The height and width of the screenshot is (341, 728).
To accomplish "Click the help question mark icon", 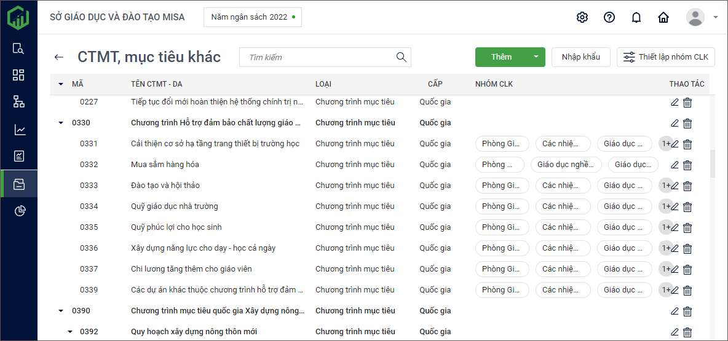I will point(609,17).
